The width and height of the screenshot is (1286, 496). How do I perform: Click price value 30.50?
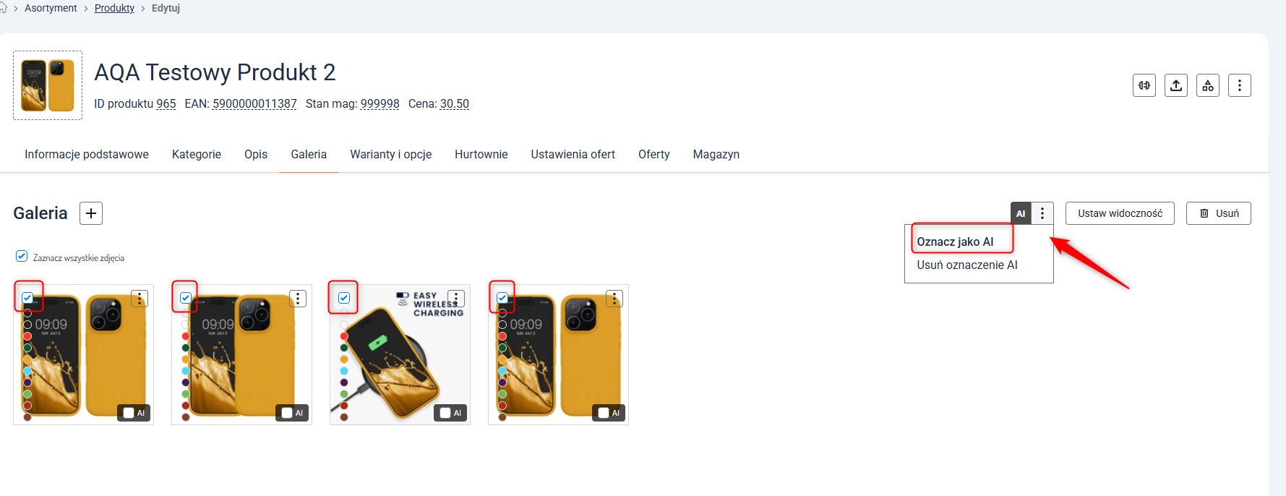(x=455, y=103)
